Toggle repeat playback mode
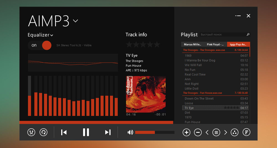Screen dimensions: 277x148 point(43,132)
